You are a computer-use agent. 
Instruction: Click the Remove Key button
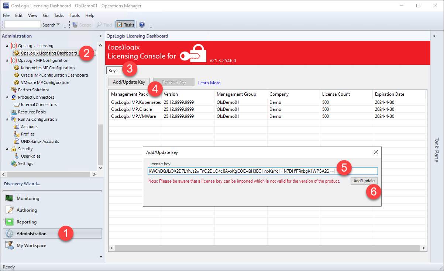(x=173, y=82)
